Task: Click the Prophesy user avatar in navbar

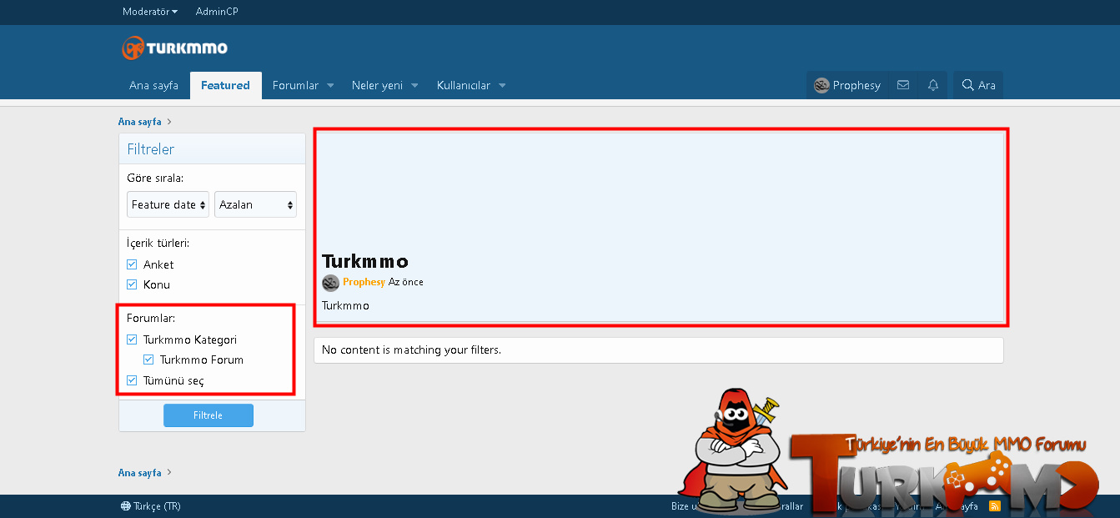Action: point(821,85)
